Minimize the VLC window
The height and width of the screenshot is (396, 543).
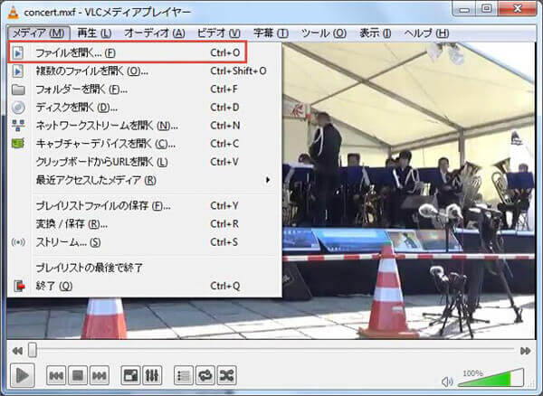(x=464, y=9)
